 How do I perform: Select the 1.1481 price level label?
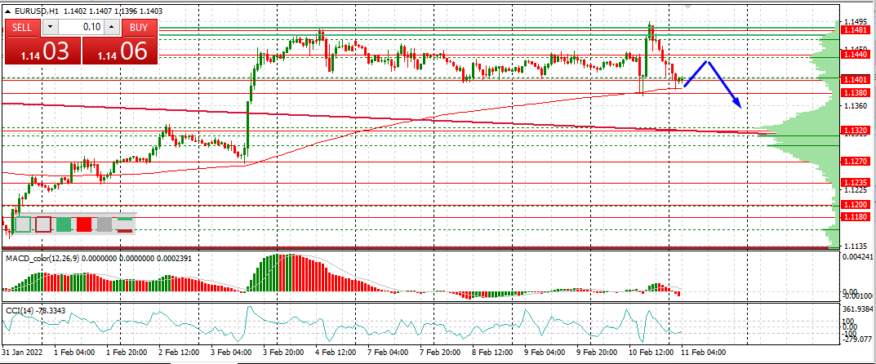pyautogui.click(x=855, y=29)
